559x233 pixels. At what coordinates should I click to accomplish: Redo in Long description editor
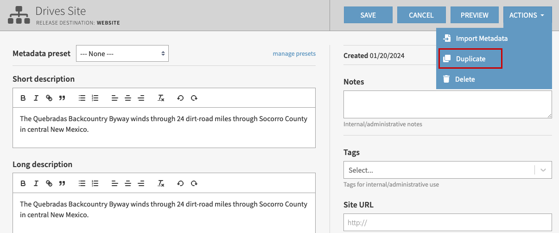click(194, 183)
